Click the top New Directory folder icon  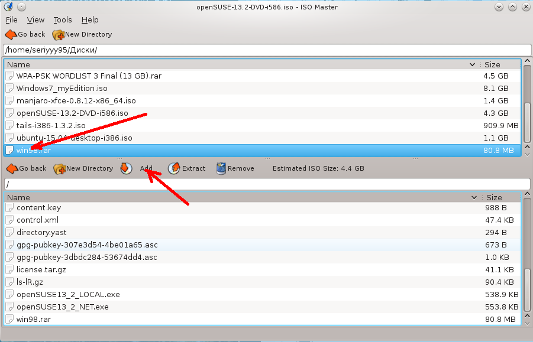click(58, 35)
